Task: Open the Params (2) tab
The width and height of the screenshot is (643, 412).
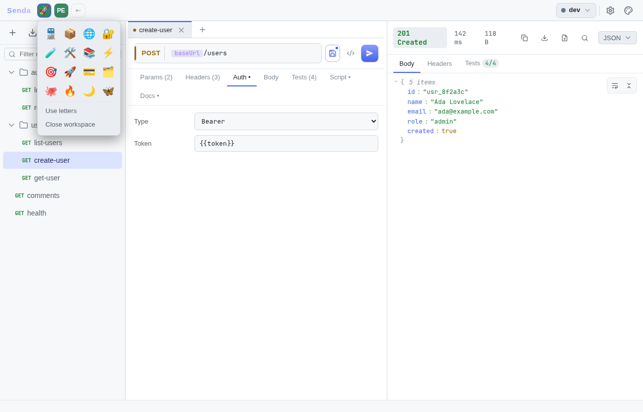Action: coord(156,77)
